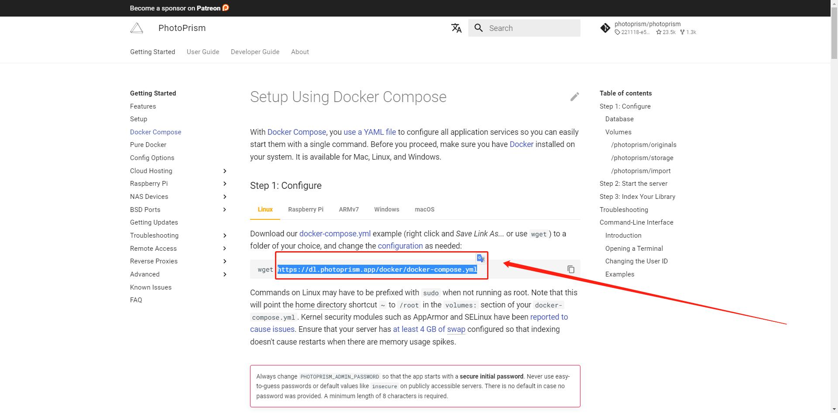
Task: Expand the BSD Ports section
Action: click(x=225, y=210)
